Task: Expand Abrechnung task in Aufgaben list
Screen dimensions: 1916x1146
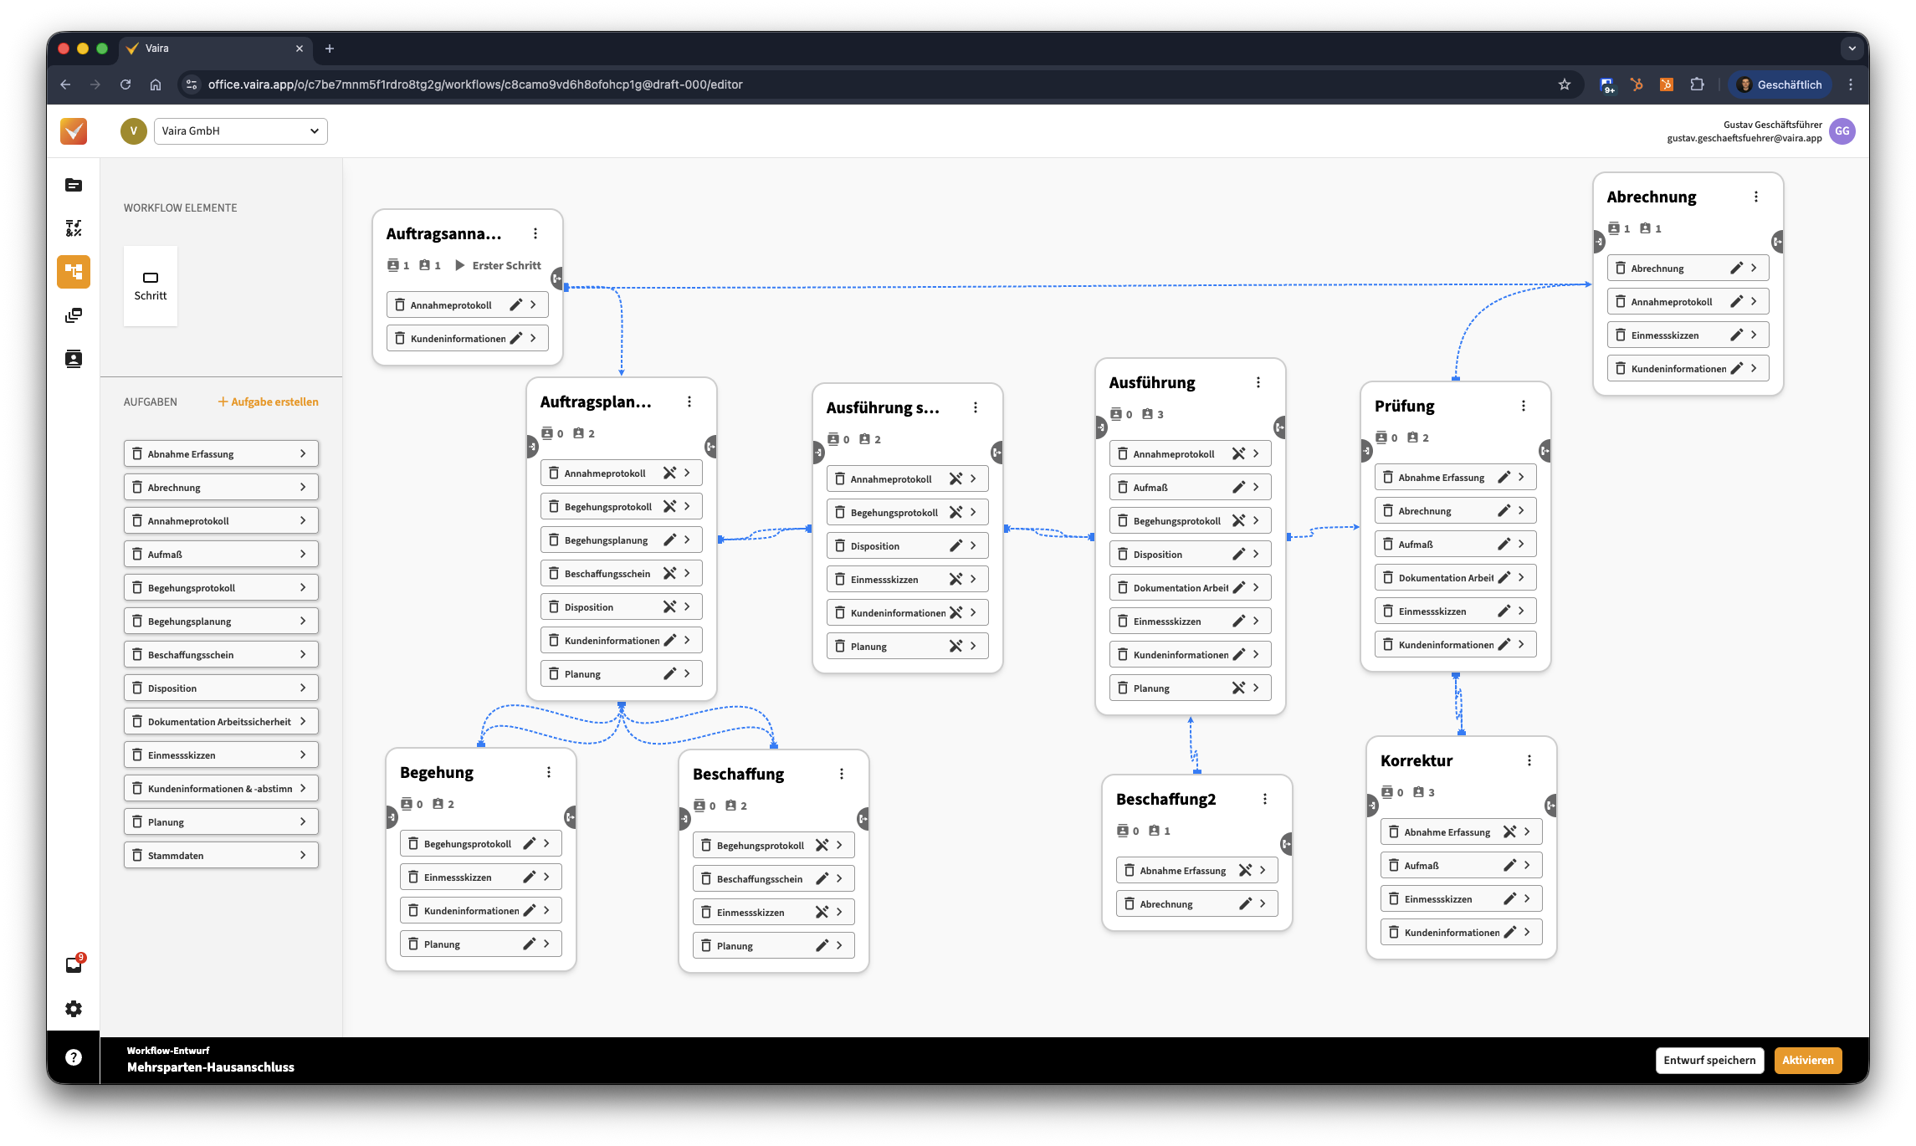Action: (303, 487)
